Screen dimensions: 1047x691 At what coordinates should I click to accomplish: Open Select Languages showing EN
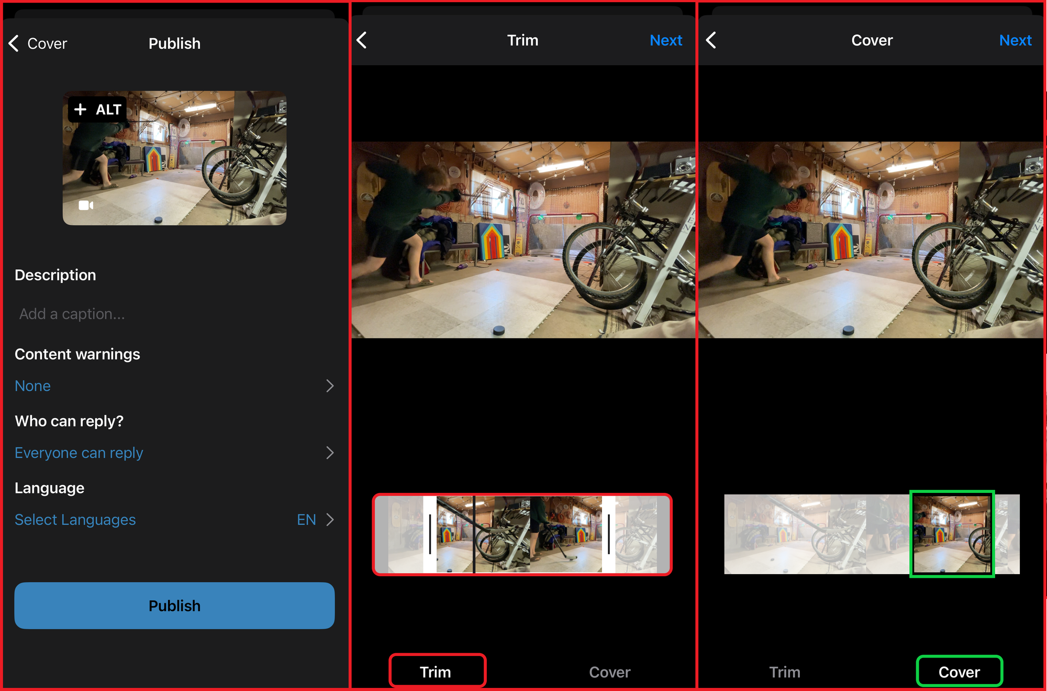75,519
